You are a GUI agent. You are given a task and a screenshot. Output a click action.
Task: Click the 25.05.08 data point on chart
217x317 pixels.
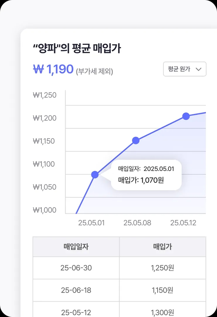[136, 141]
